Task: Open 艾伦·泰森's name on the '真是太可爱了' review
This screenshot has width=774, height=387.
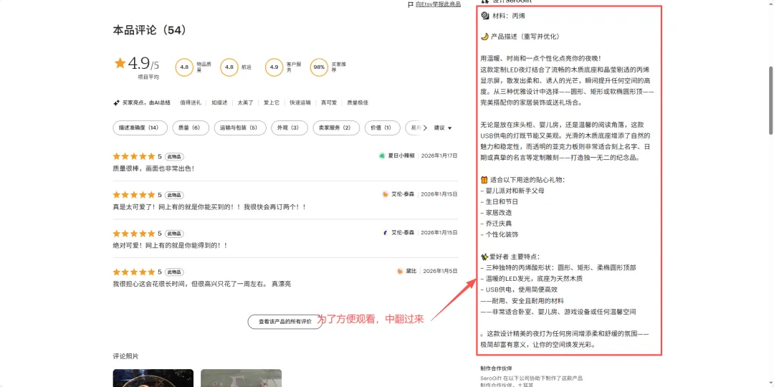Action: (x=403, y=194)
